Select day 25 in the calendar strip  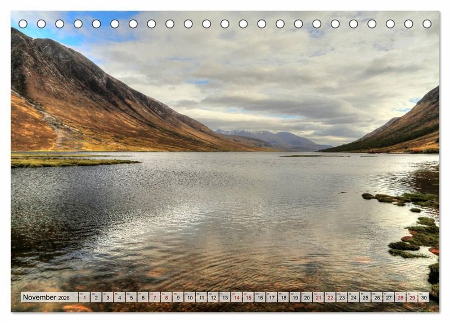[366, 297]
